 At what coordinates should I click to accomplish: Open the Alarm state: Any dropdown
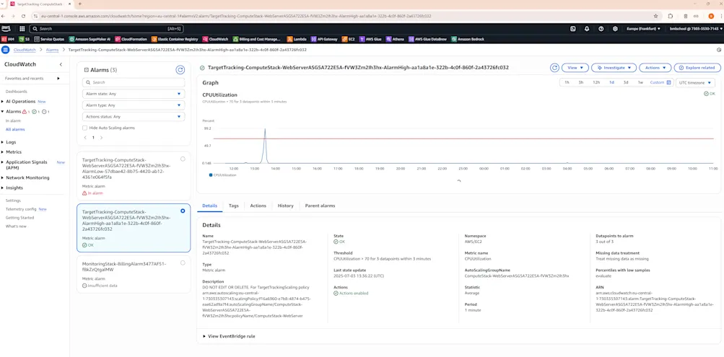click(x=134, y=94)
